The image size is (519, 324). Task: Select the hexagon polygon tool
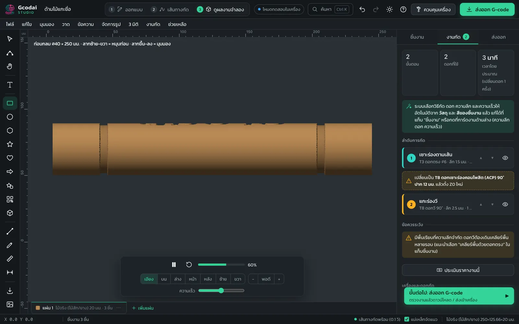coord(10,131)
